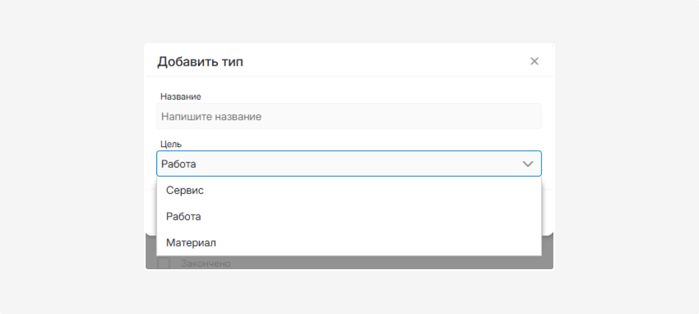Screen dimensions: 699x314
Task: Focus the Название input field
Action: 348,116
